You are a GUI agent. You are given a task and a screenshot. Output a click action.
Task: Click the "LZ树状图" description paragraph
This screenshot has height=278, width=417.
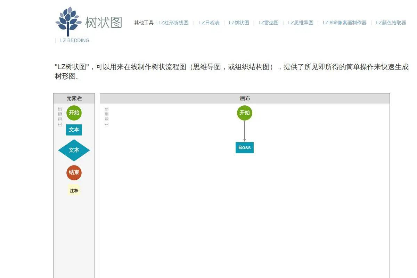click(232, 72)
